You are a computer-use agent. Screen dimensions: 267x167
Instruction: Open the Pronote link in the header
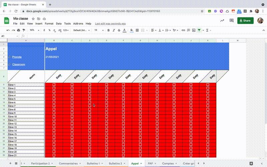(x=17, y=57)
